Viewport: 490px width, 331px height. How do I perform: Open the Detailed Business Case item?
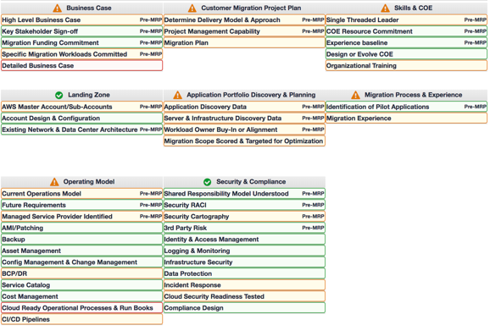click(x=82, y=66)
